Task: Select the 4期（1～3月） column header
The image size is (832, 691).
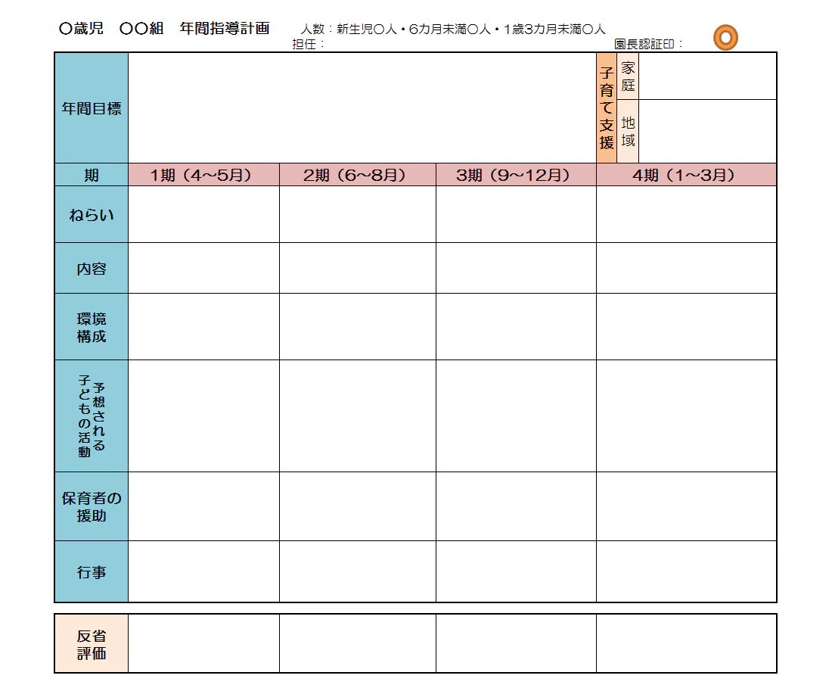Action: [x=686, y=175]
